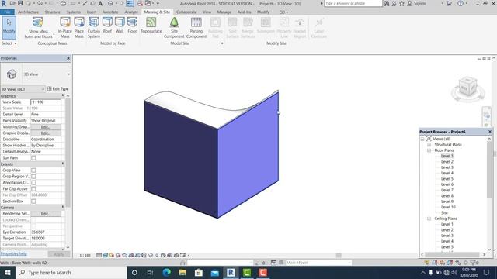
Task: Click the Print icon in quick access toolbar
Action: (63, 3)
